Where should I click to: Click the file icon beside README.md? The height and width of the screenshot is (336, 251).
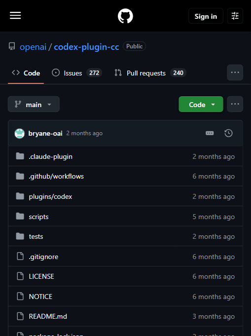point(20,316)
